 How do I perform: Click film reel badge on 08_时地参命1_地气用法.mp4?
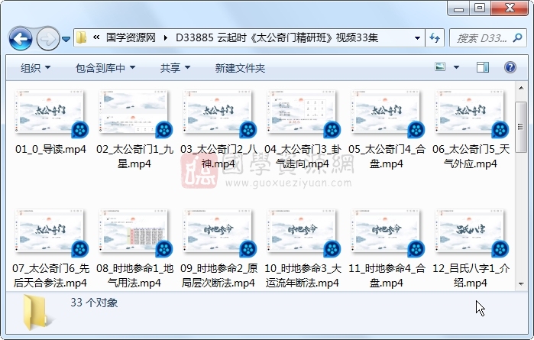coord(164,249)
